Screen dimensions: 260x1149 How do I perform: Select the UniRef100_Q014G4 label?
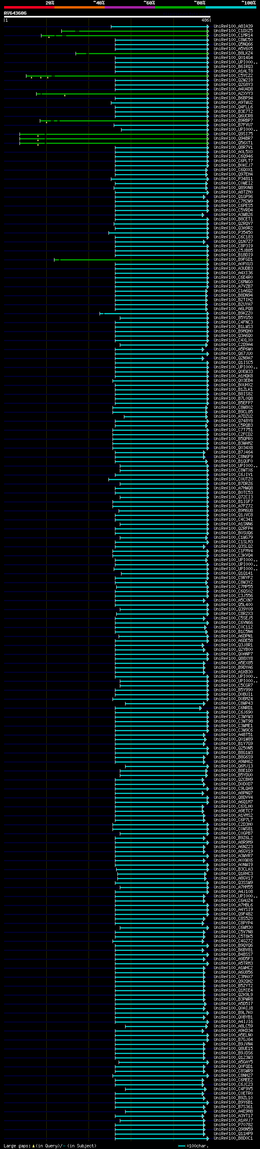(233, 57)
